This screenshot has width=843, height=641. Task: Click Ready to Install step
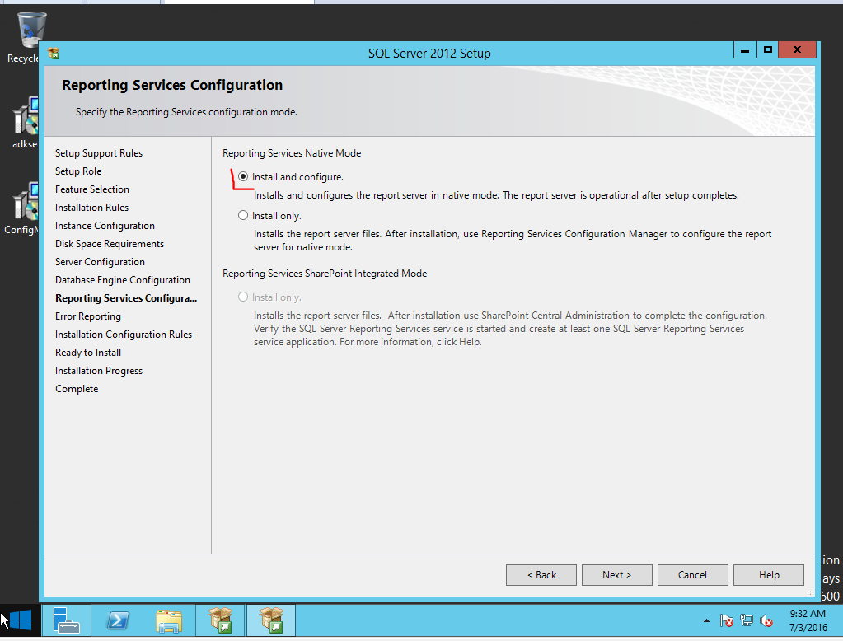[88, 353]
